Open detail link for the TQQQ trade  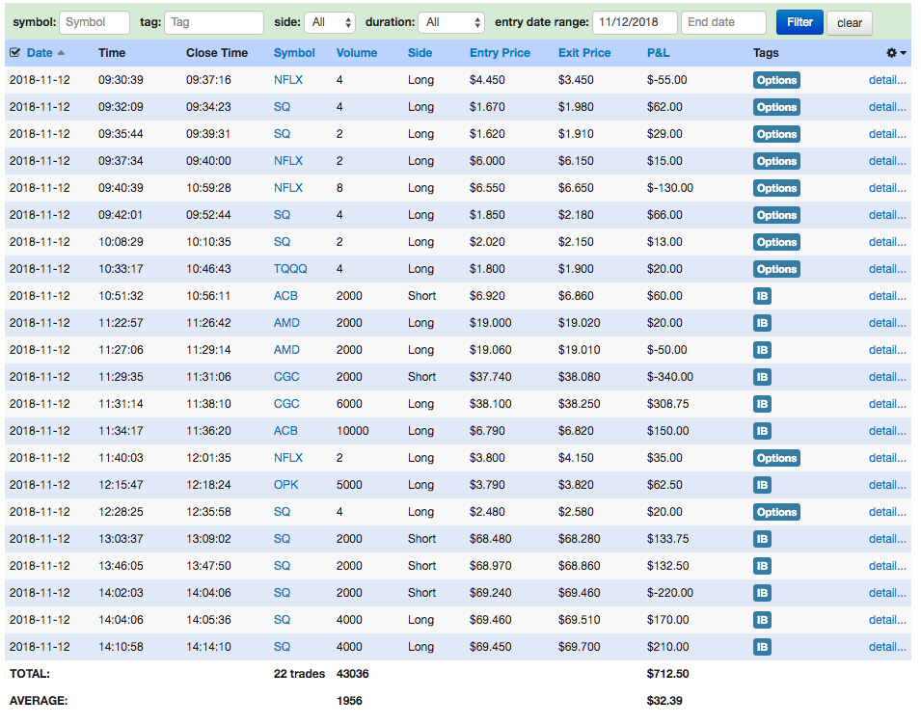[887, 269]
